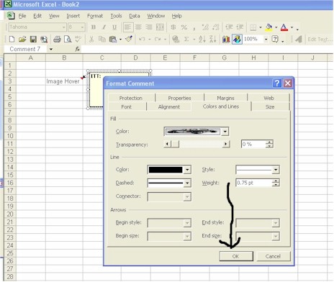Switch to the Properties tab
334x282 pixels.
tap(179, 98)
